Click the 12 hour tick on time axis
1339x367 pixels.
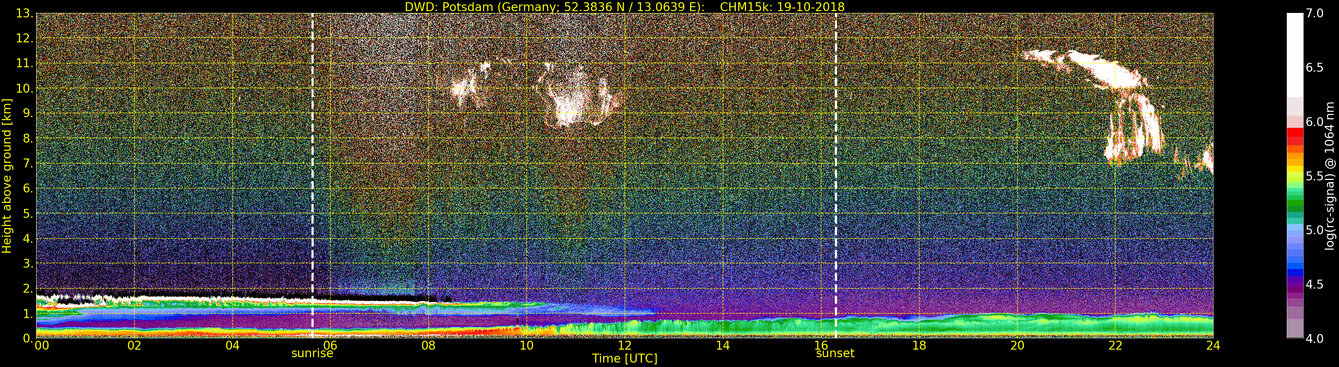(624, 345)
